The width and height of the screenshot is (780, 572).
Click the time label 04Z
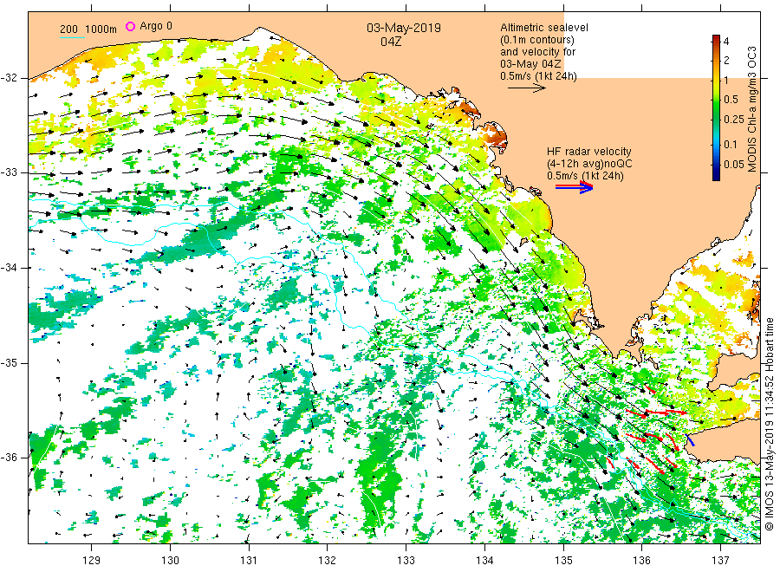(x=391, y=42)
